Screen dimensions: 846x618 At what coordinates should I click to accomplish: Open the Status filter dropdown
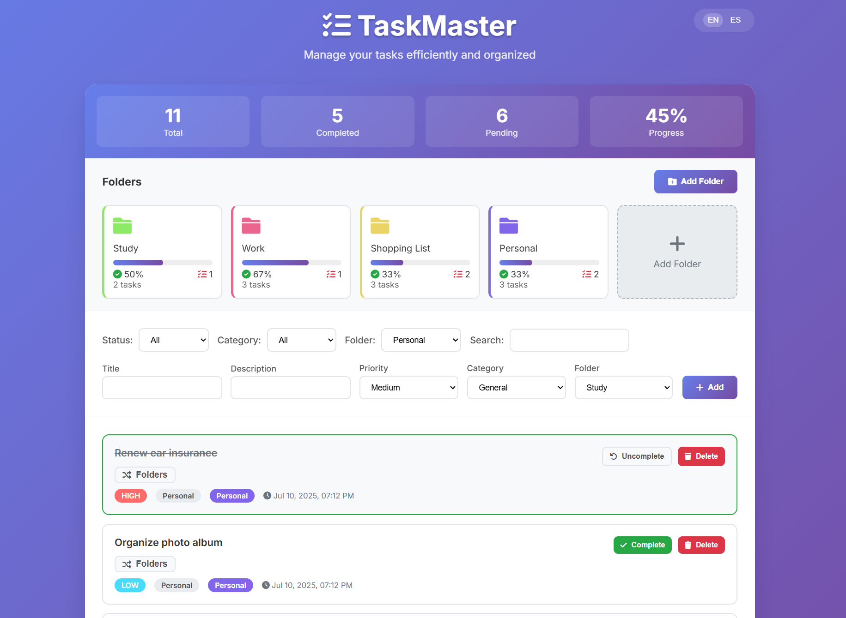[174, 340]
